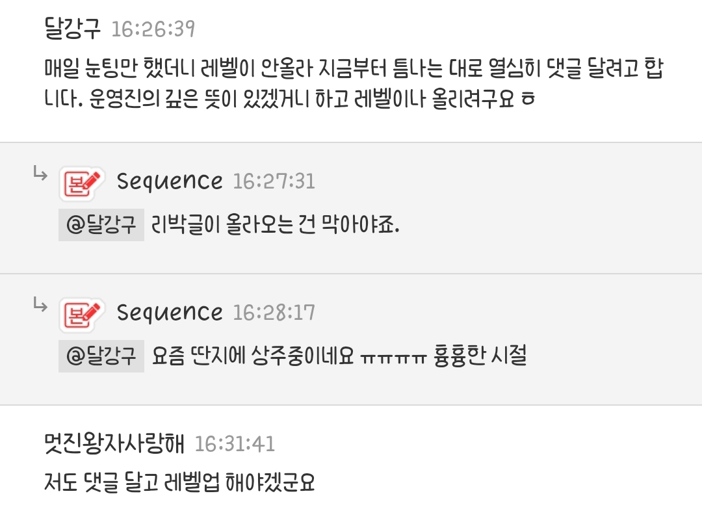Select the reply text '리박글이 올라오는 건 막아야죠.'
The height and width of the screenshot is (524, 702).
(274, 226)
